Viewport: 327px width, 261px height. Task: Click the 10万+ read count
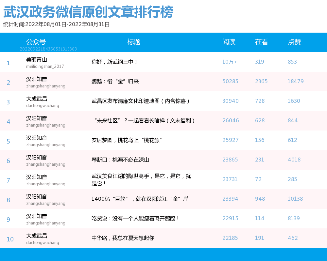pos(230,62)
